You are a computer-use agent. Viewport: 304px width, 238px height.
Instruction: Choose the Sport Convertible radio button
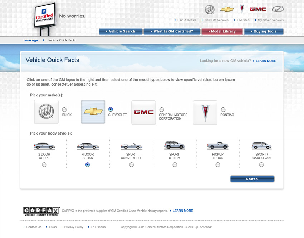[x=132, y=164]
